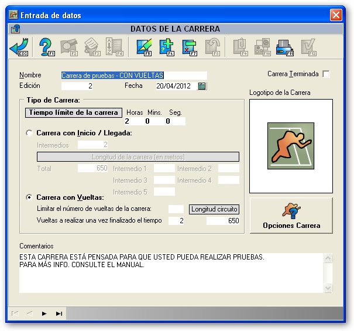Screen dimensions: 354x331
Task: Click the ESC back arrow icon
Action: tap(19, 47)
